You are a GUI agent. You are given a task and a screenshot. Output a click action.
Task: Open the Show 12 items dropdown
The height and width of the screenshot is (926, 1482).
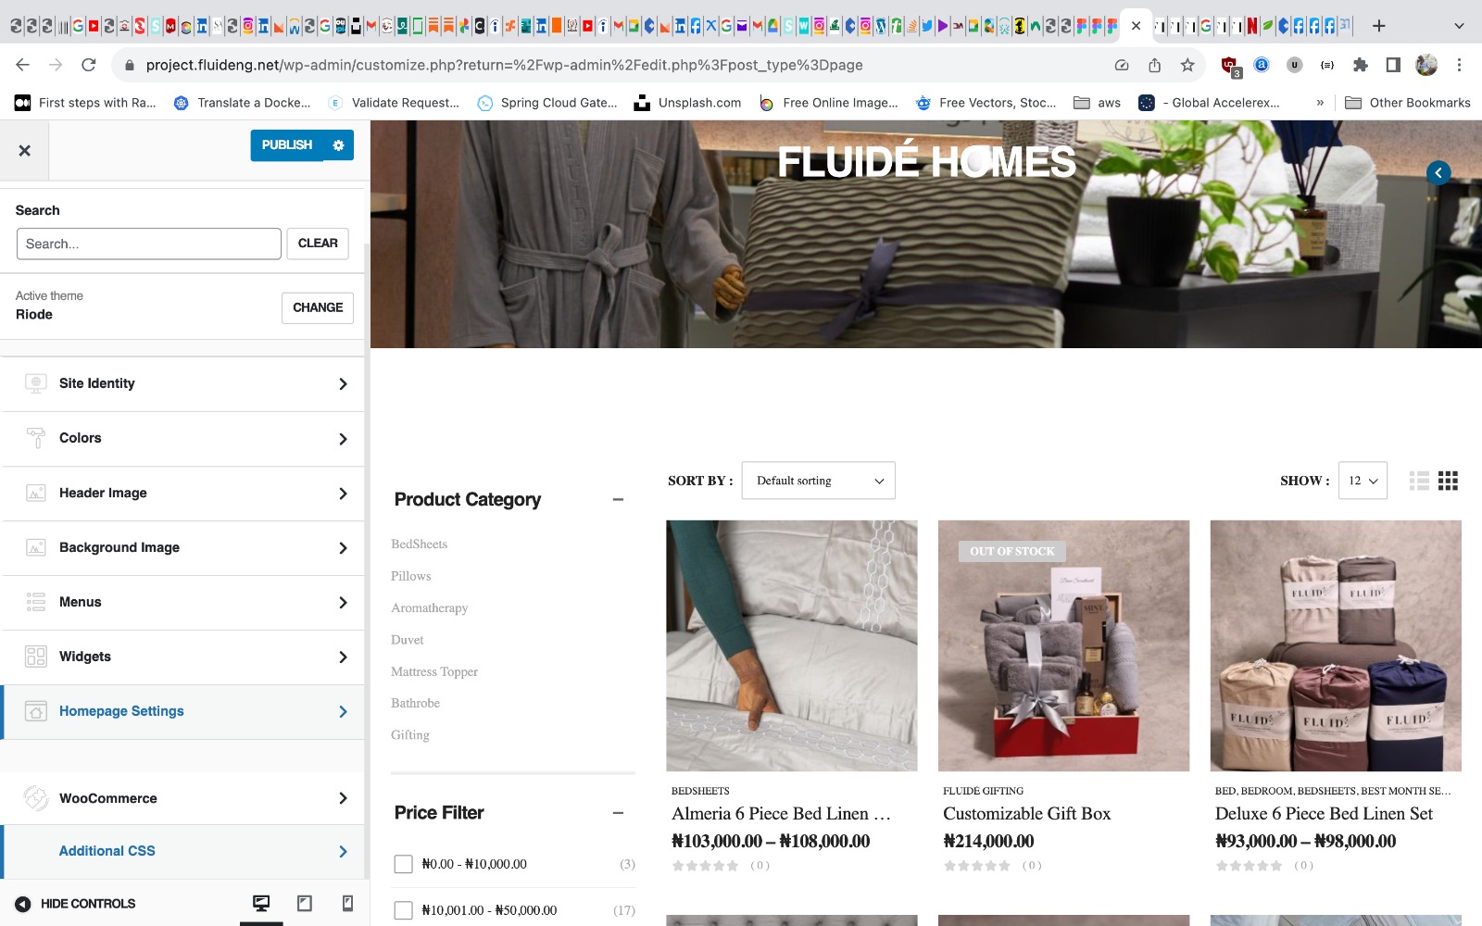coord(1363,481)
